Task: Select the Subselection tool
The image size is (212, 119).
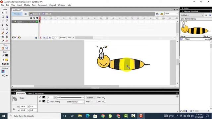Action: coord(7,13)
